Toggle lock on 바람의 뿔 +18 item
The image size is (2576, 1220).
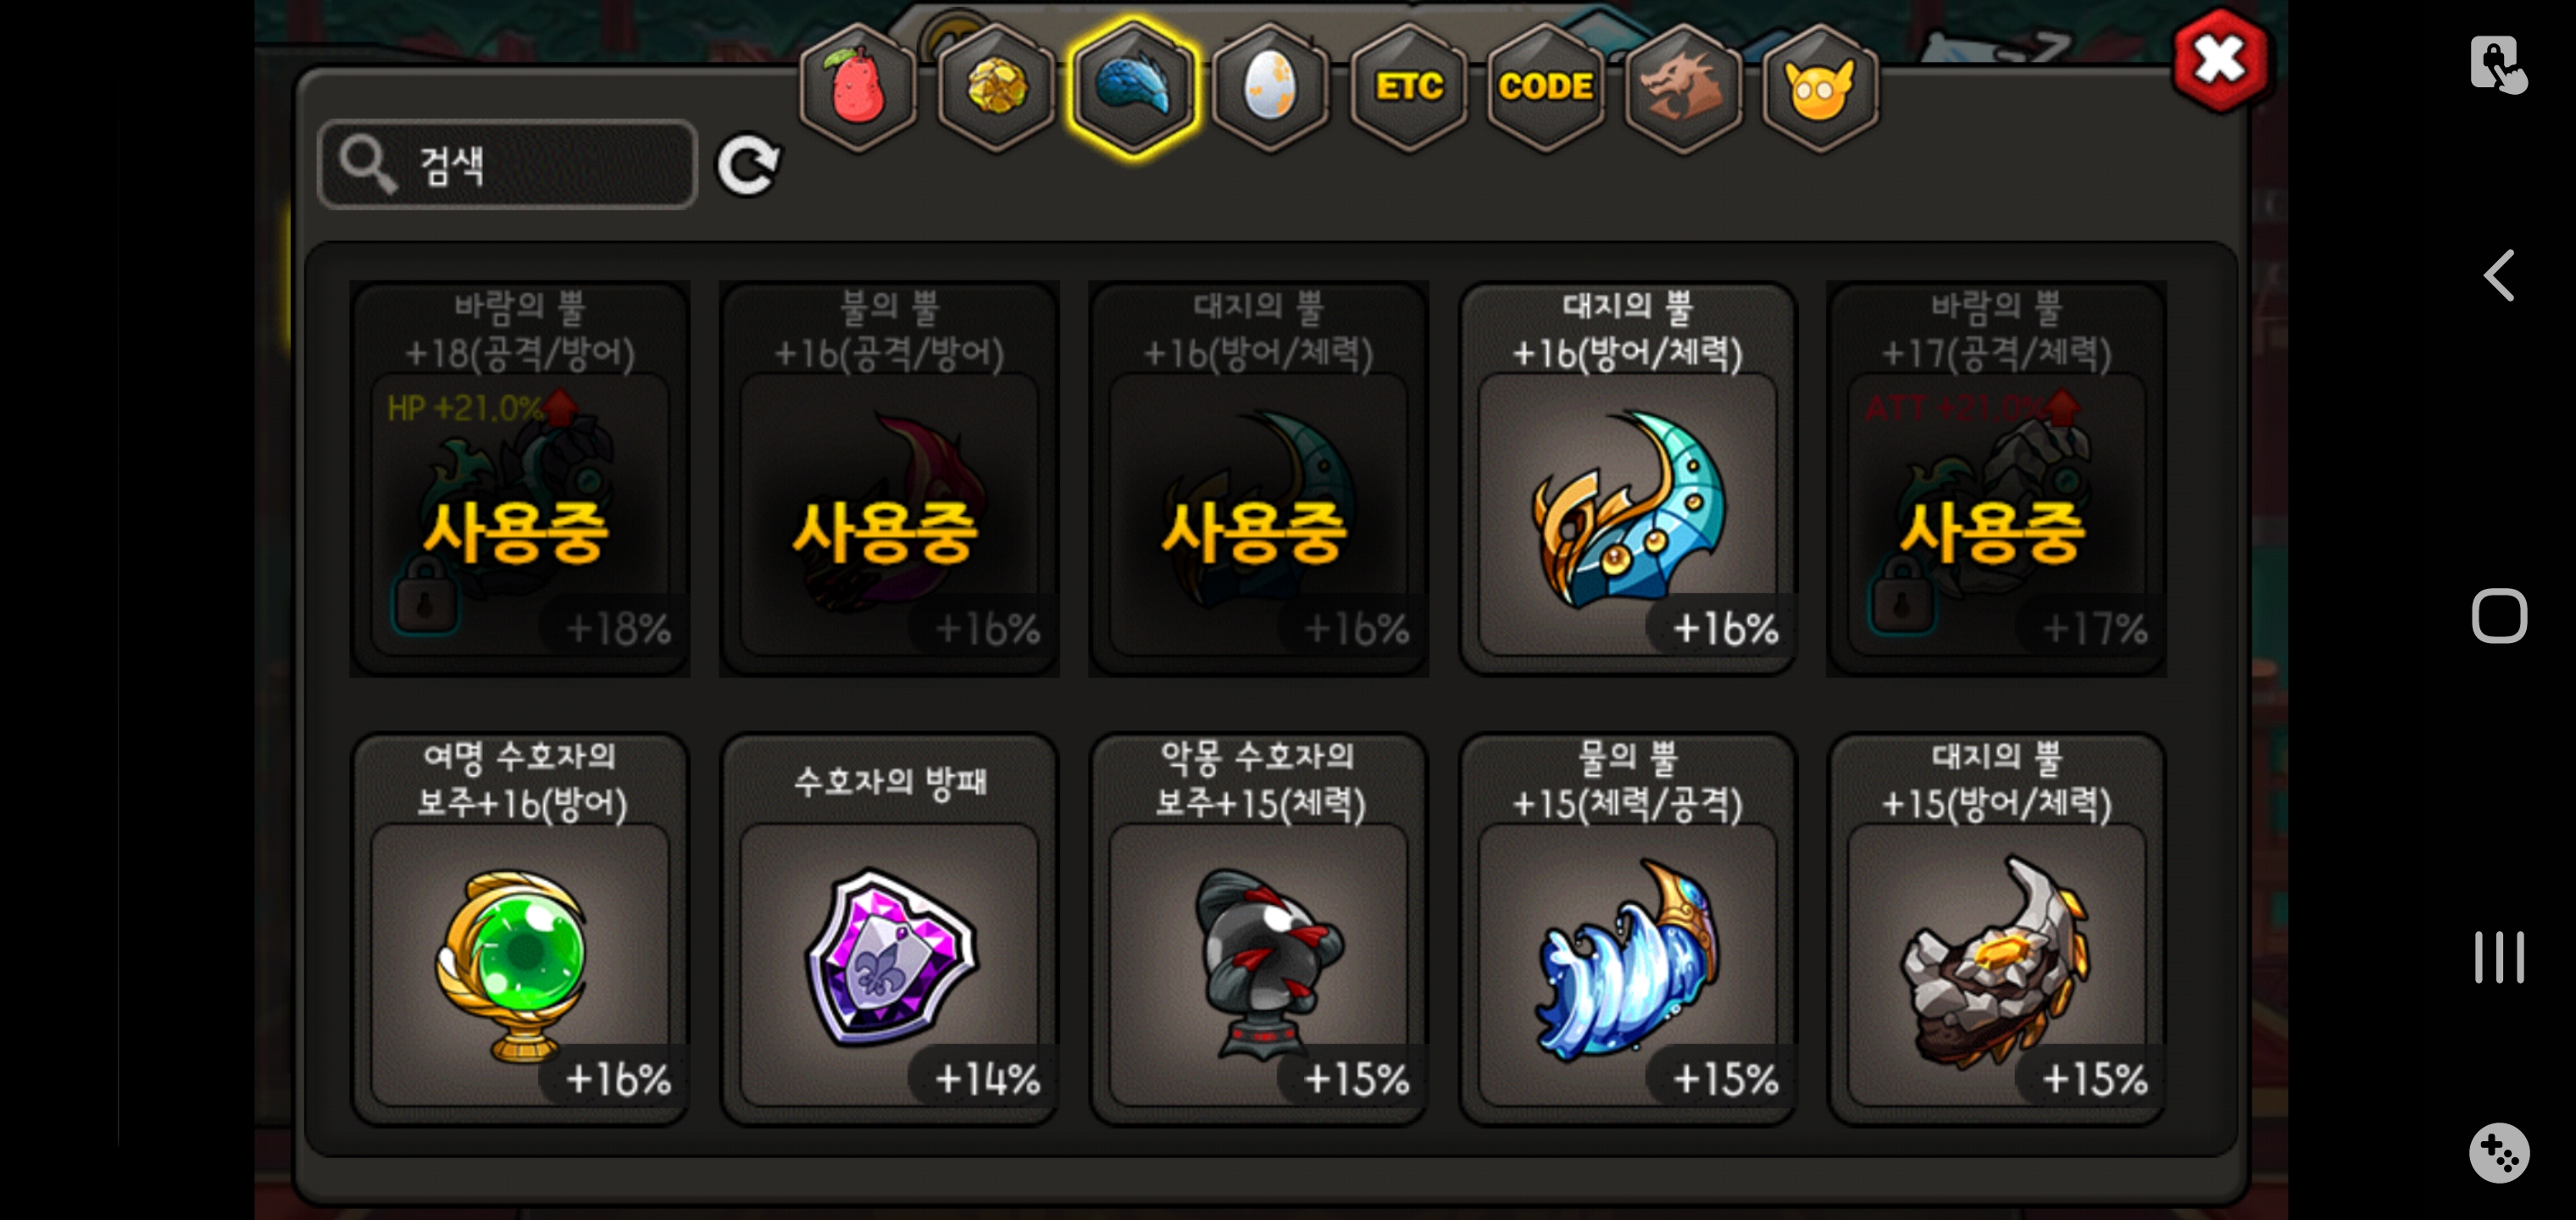pos(425,597)
